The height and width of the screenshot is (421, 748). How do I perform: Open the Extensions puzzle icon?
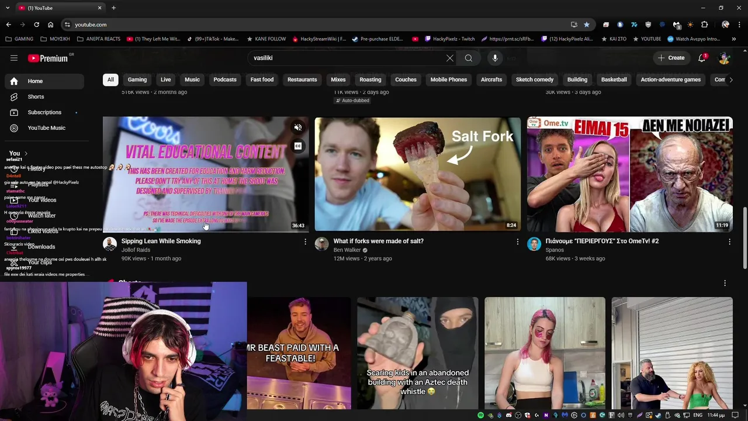(x=704, y=25)
